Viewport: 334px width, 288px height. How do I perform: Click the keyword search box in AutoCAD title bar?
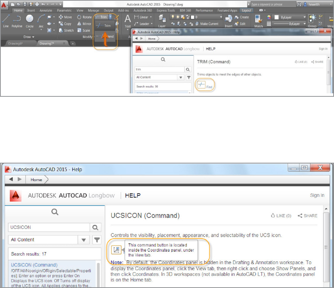coord(273,4)
